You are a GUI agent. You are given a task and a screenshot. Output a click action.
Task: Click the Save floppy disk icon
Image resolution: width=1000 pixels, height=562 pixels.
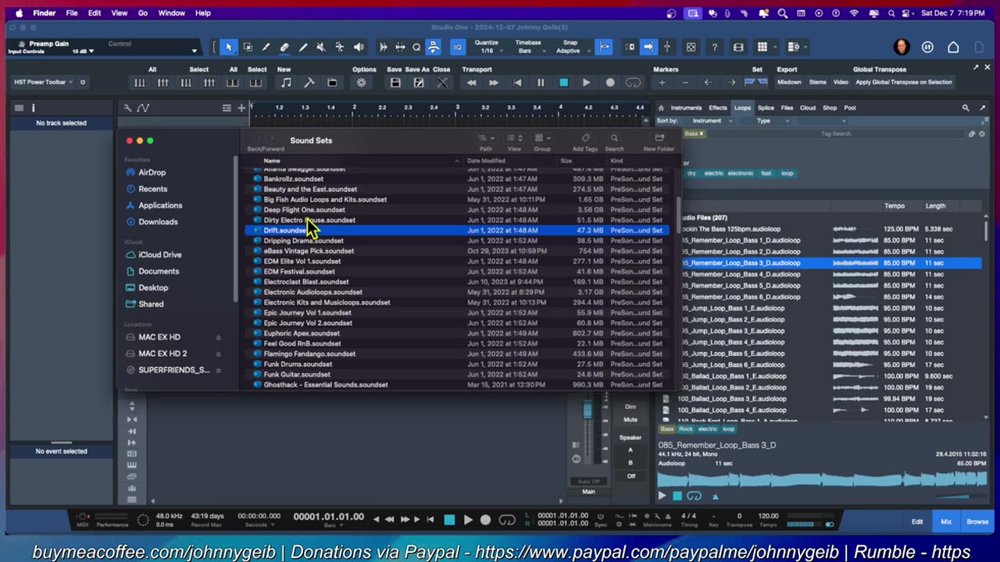(x=395, y=82)
